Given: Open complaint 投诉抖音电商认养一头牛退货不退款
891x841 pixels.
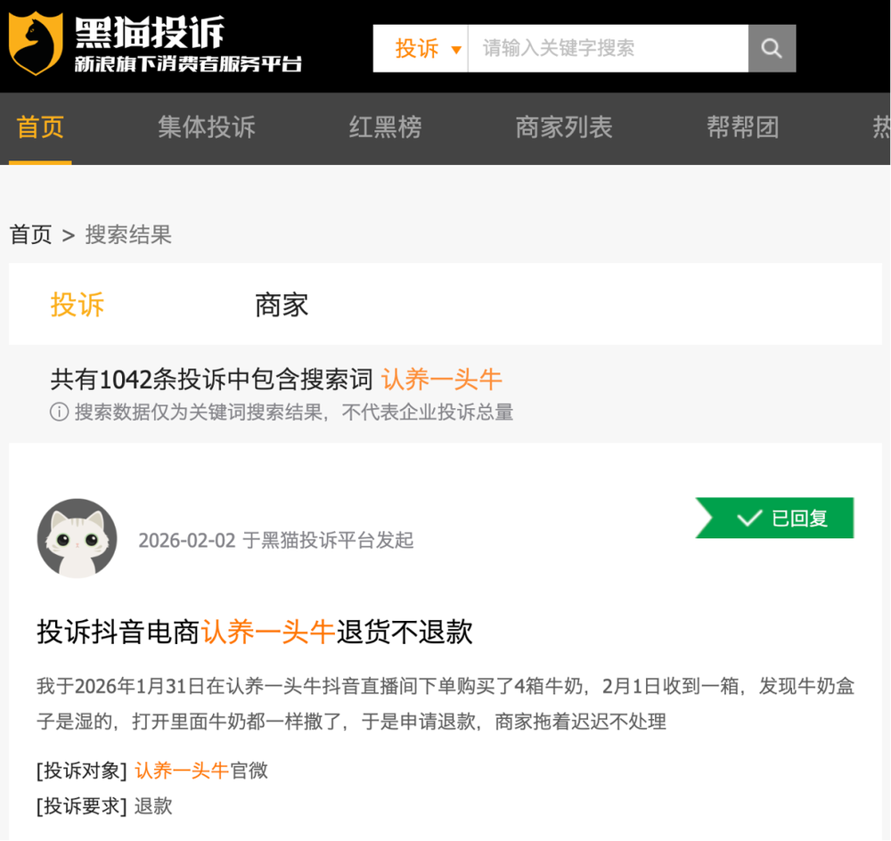Looking at the screenshot, I should tap(255, 632).
